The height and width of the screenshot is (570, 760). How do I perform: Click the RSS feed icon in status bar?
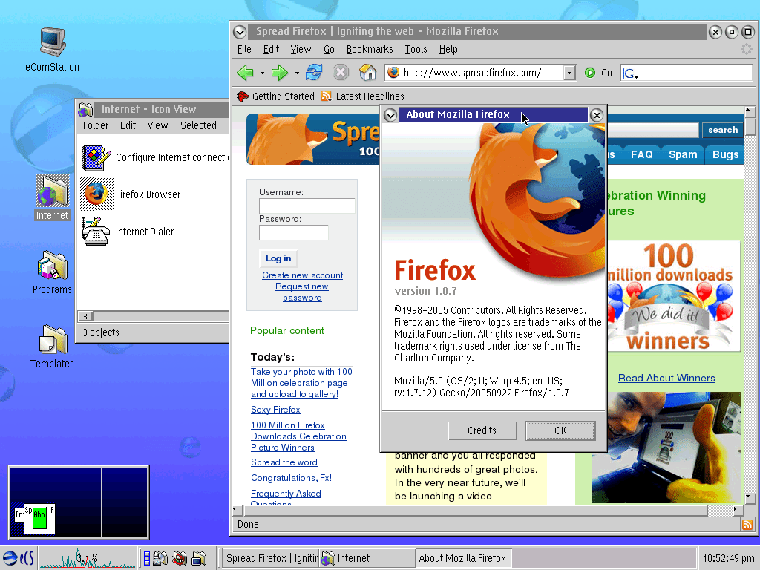(747, 524)
